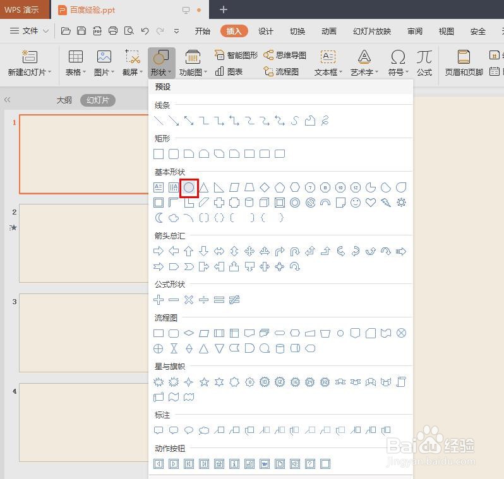
Task: Pick the crescent moon shape
Action: click(x=159, y=218)
